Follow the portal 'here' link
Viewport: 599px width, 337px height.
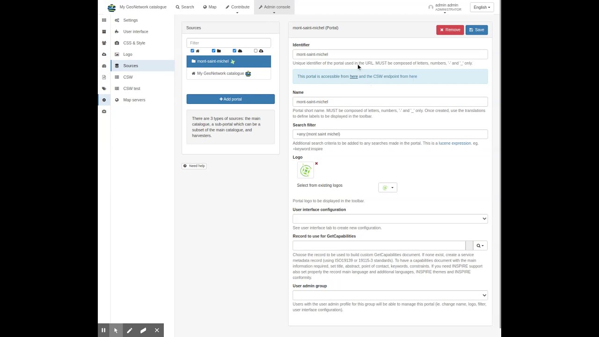354,76
